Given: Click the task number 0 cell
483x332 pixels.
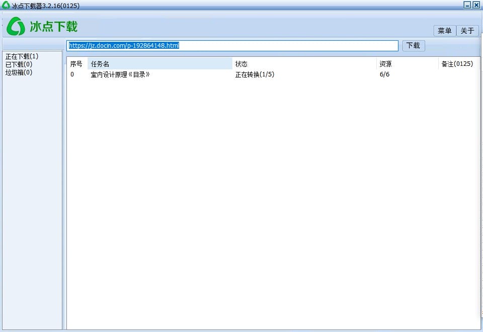Looking at the screenshot, I should (72, 74).
